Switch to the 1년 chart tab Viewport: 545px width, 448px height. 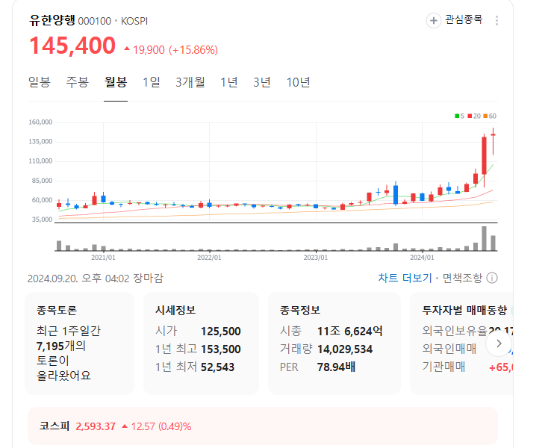tap(229, 83)
